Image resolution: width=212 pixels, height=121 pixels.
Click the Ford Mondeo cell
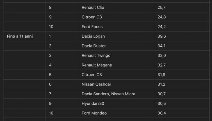coord(94,113)
